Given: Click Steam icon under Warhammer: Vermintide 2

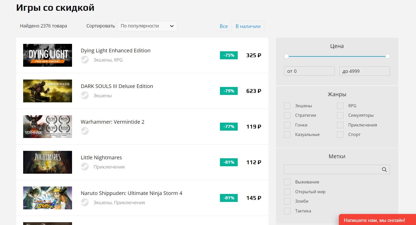Looking at the screenshot, I should [x=85, y=131].
